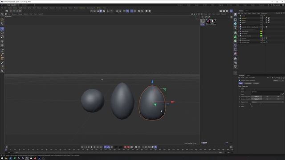Open User Data in Attributes manager
285x160 pixels.
pos(252,78)
